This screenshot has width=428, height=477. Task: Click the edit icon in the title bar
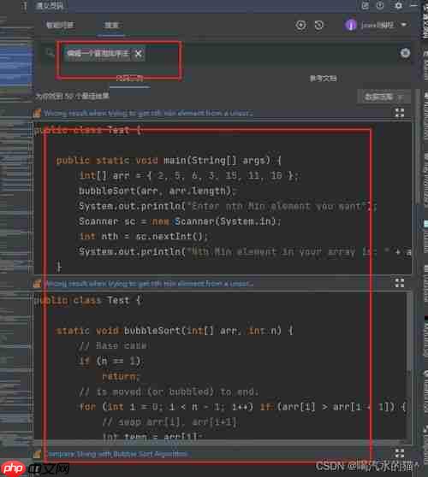click(x=365, y=5)
